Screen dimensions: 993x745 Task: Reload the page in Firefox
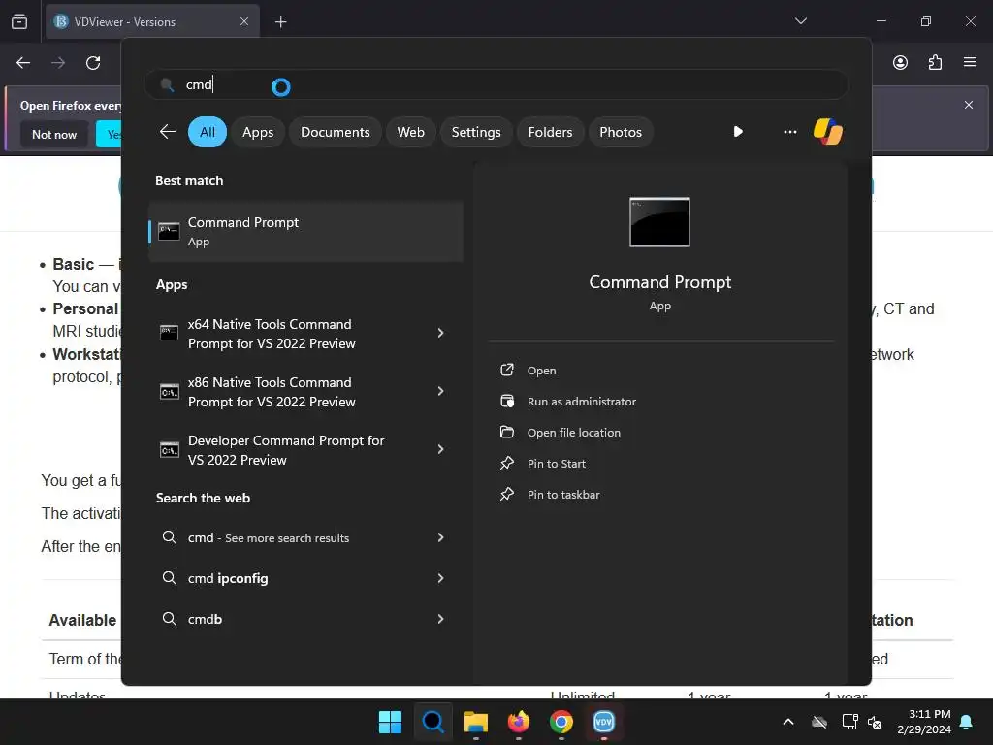tap(93, 63)
